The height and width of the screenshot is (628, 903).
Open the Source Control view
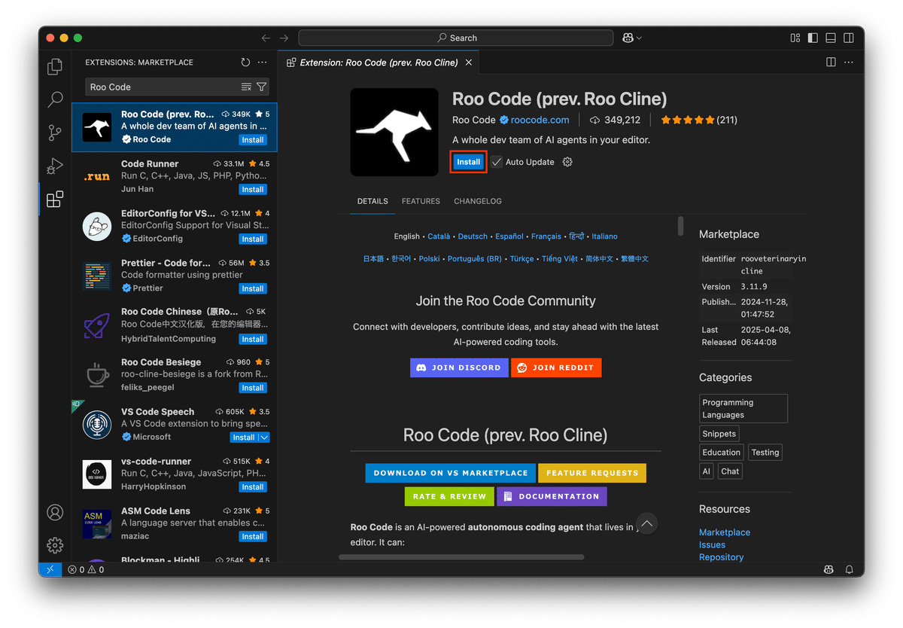coord(54,133)
